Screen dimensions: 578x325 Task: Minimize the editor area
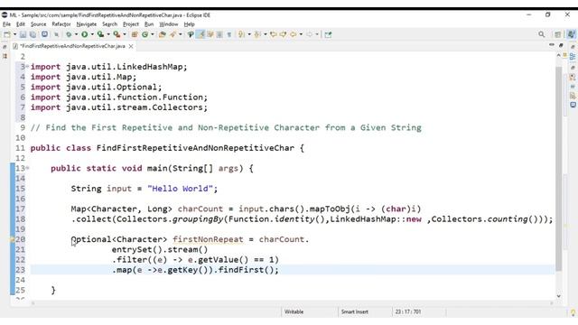(552, 45)
